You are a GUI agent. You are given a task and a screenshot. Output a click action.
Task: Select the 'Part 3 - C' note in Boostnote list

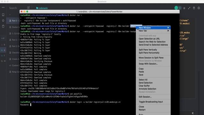click(x=13, y=21)
